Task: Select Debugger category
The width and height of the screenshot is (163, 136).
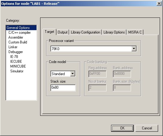Action: tap(16, 52)
